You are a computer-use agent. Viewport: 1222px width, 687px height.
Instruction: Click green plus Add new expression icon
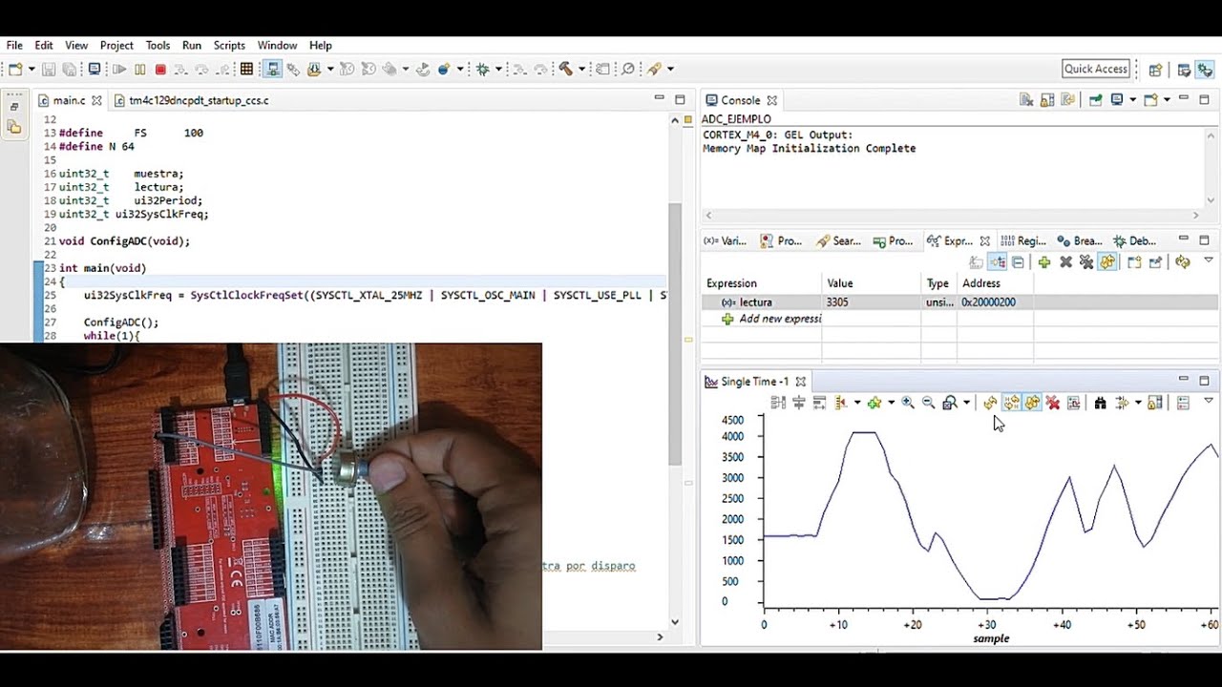tap(1044, 261)
